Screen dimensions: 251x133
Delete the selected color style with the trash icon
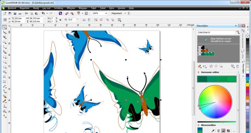click(x=237, y=66)
